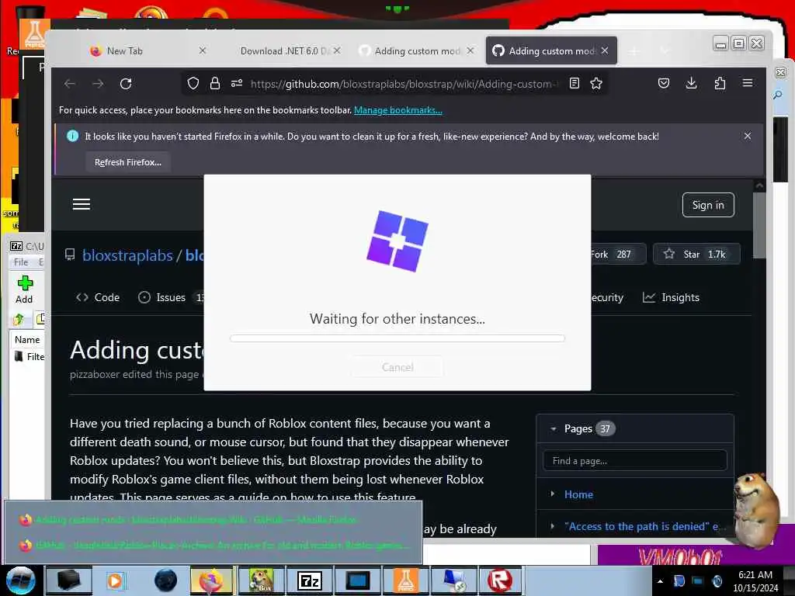Screen dimensions: 795x596
Task: Click the up folder arrow in 7-Zip
Action: tap(19, 319)
